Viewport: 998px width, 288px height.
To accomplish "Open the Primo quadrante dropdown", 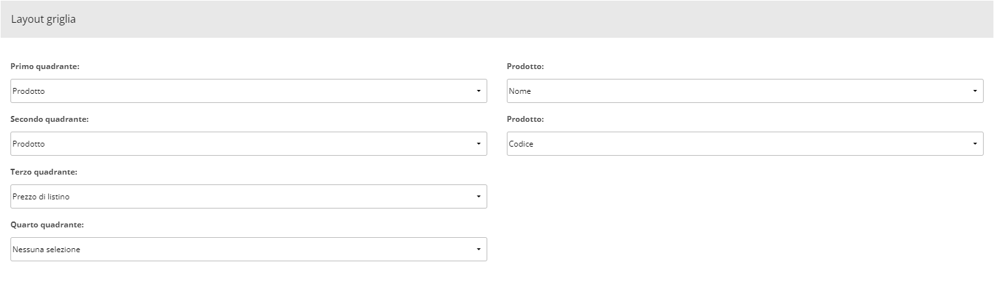I will (x=249, y=91).
